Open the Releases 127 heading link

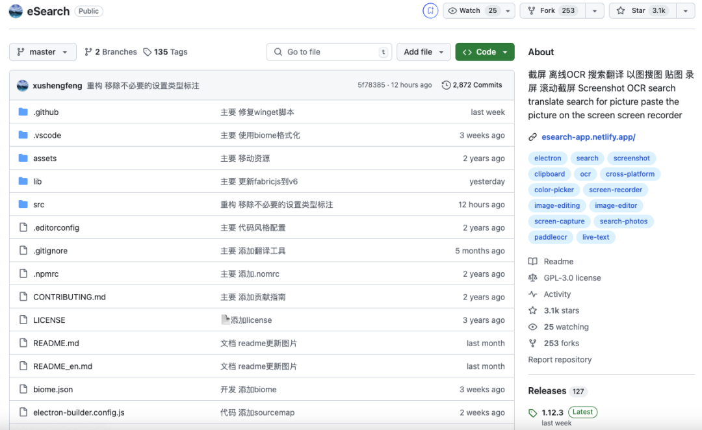pos(556,391)
